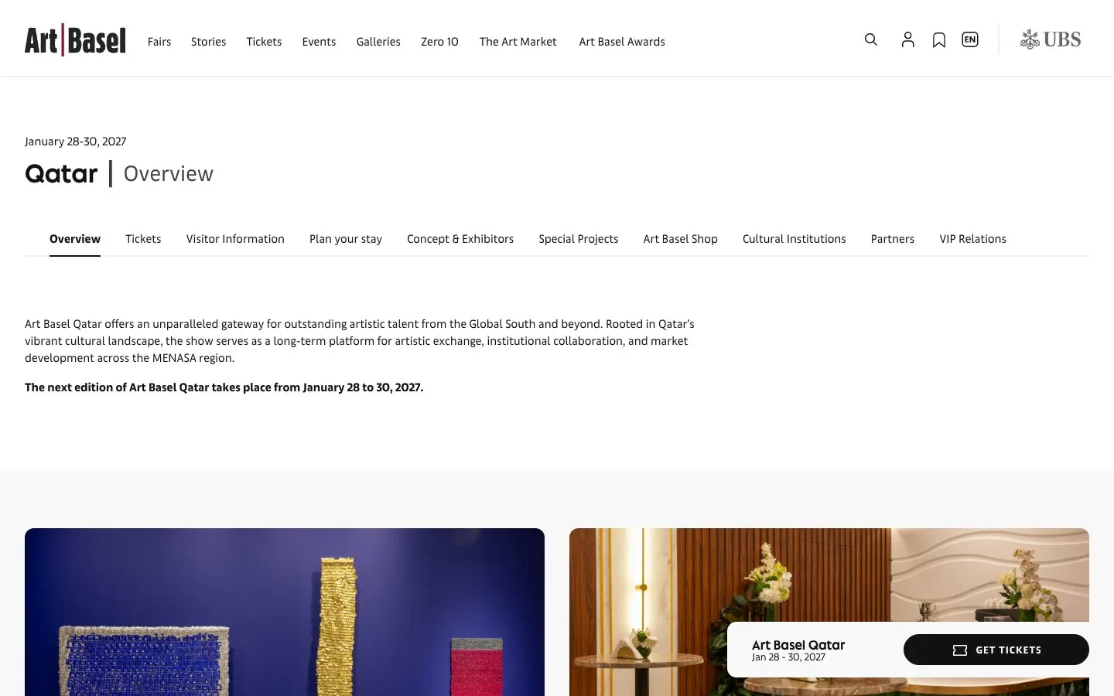1114x696 pixels.
Task: Open the search icon in header
Action: (871, 39)
